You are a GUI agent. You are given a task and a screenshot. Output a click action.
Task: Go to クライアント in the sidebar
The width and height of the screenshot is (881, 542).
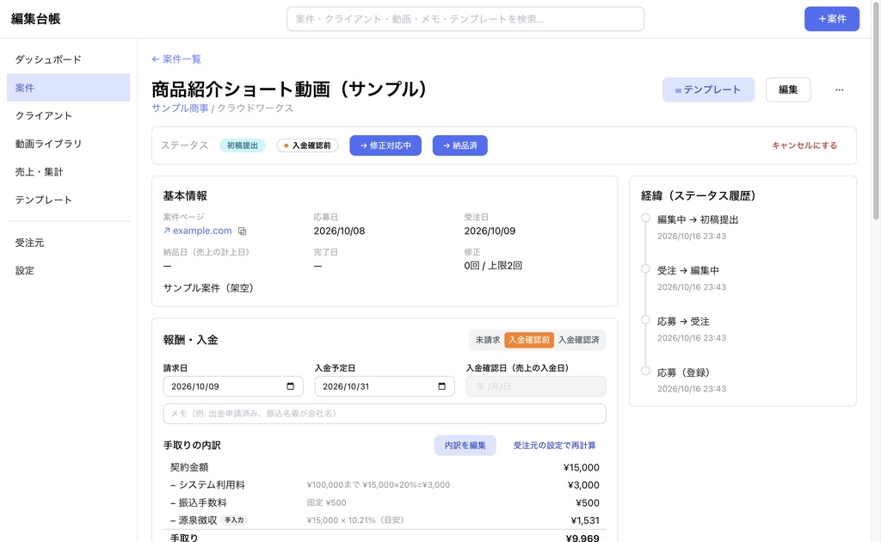pyautogui.click(x=69, y=115)
